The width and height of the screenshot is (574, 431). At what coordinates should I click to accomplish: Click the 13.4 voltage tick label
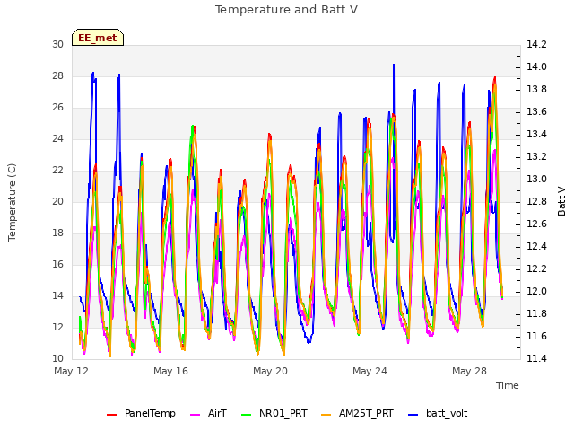tap(536, 134)
